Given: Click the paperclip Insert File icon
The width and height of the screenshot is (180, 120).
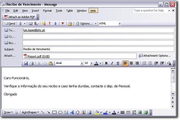Looking at the screenshot, I should click(x=20, y=24).
